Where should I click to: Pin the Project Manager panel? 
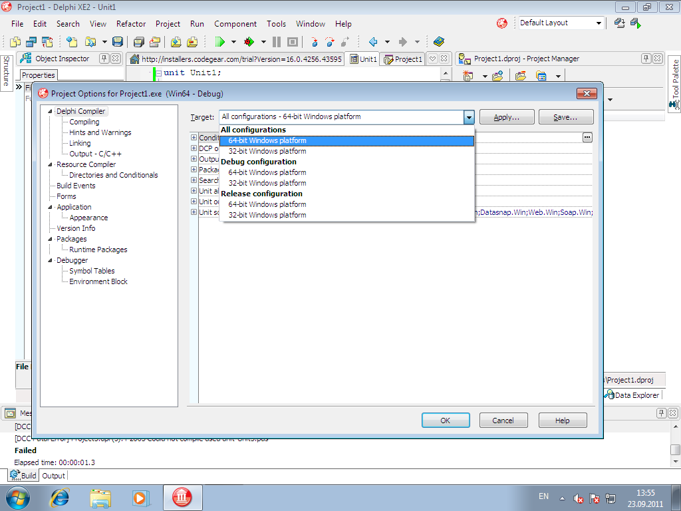(646, 59)
